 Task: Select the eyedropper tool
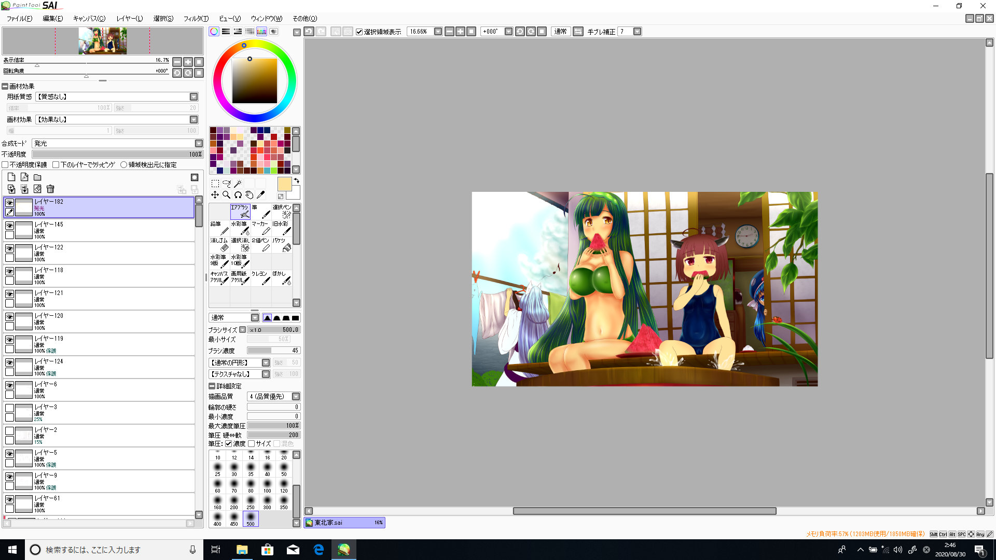260,195
